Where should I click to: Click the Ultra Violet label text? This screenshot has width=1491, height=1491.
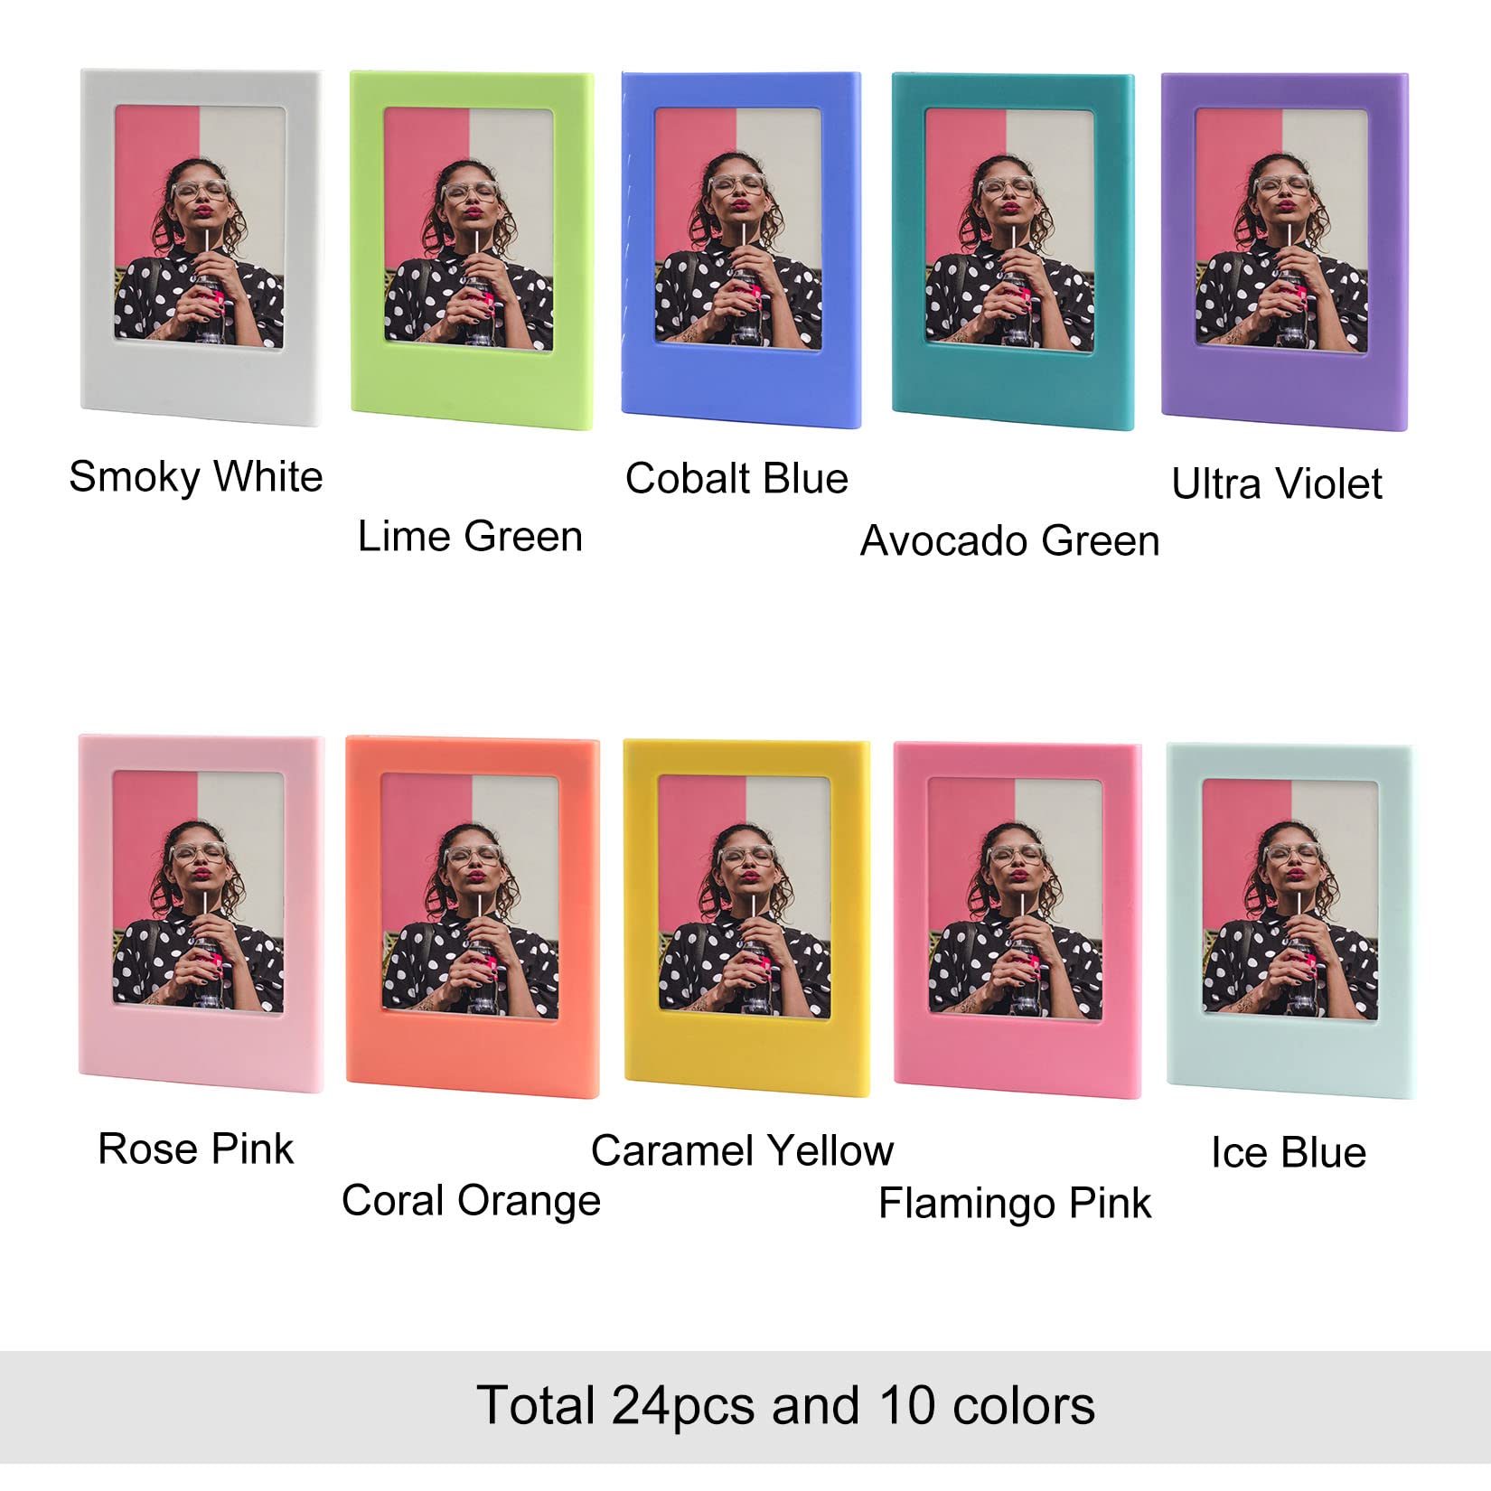click(1277, 484)
